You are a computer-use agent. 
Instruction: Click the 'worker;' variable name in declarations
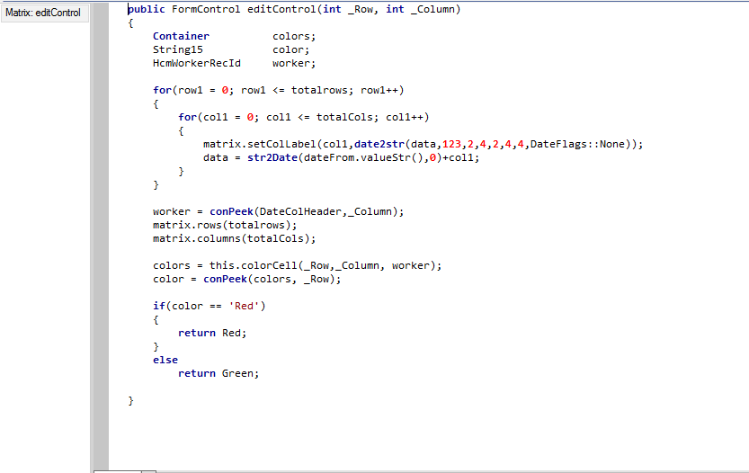(294, 63)
